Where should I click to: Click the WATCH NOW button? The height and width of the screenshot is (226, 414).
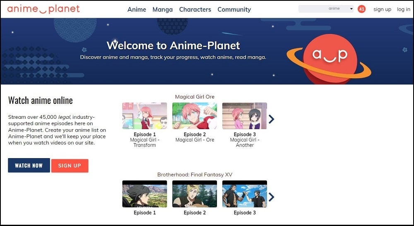coord(29,165)
